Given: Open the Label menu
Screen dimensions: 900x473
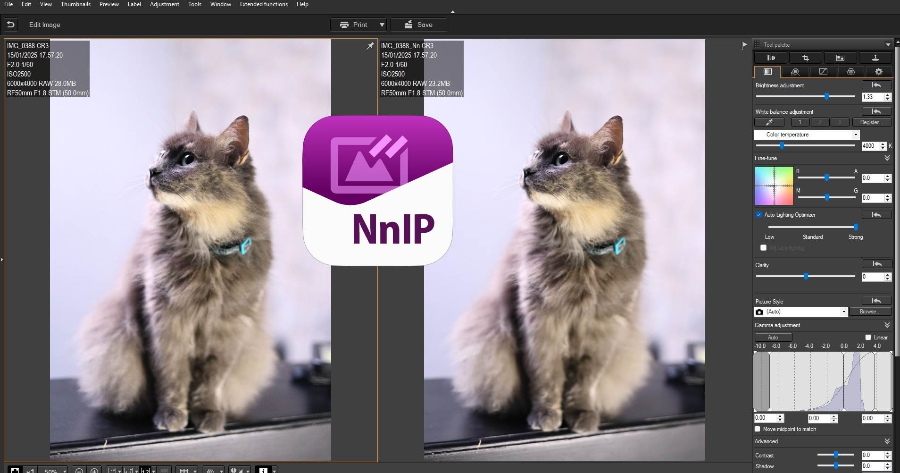Looking at the screenshot, I should tap(134, 4).
